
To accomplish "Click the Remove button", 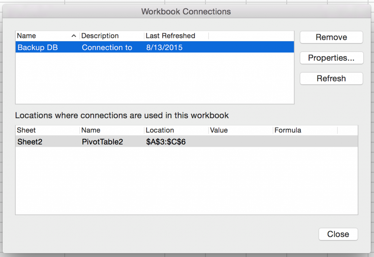I will (331, 37).
